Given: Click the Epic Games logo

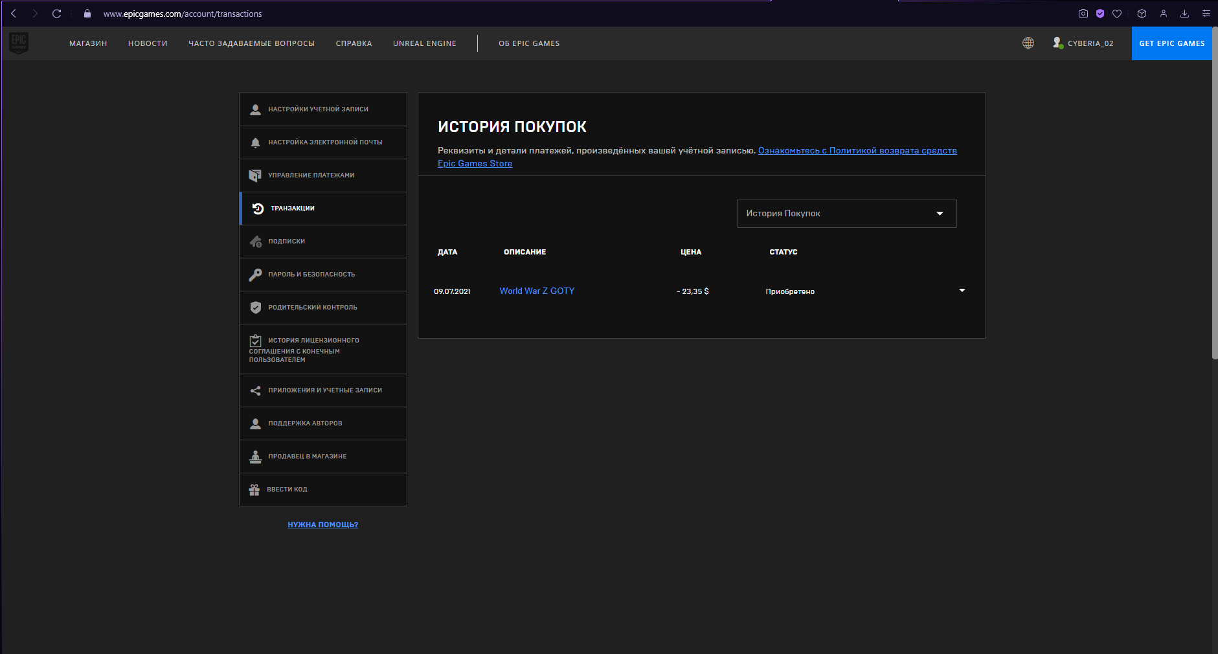Looking at the screenshot, I should (19, 43).
